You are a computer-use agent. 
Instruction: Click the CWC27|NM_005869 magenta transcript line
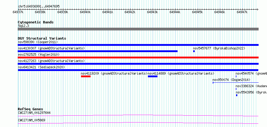pos(138,123)
